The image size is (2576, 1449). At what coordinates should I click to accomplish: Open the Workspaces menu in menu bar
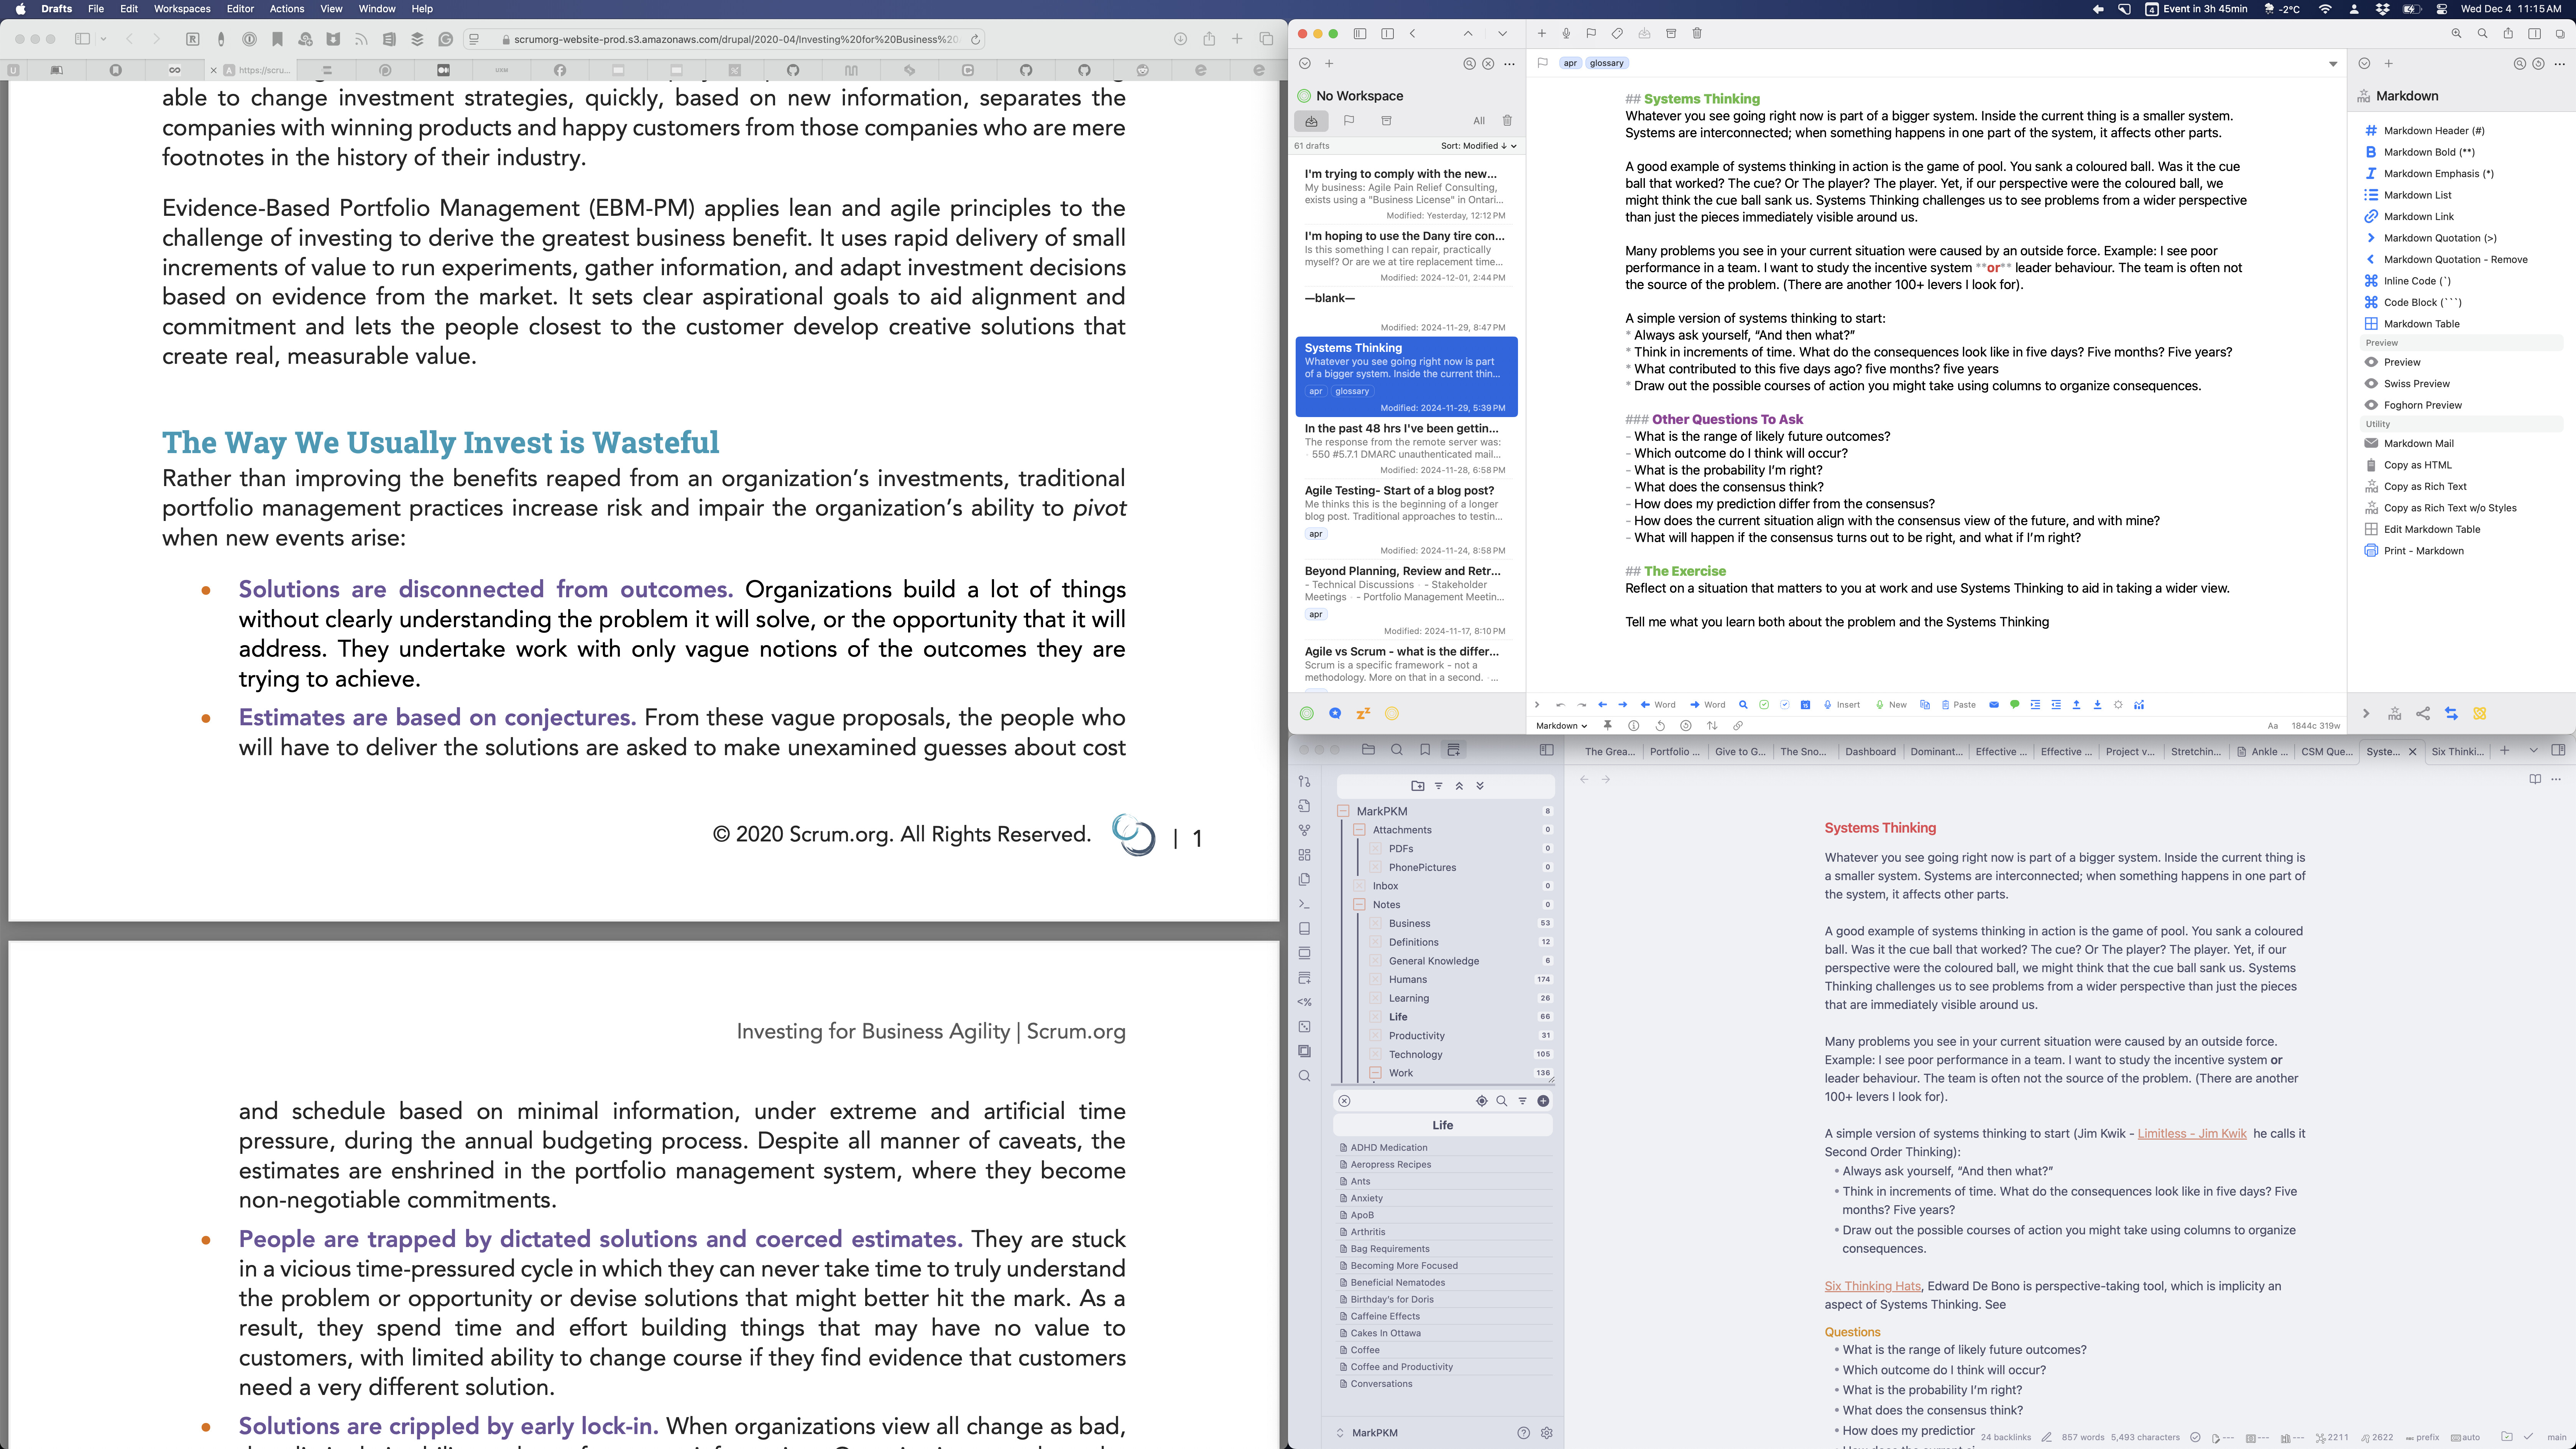[x=182, y=9]
